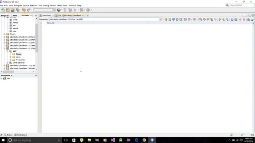This screenshot has height=143, width=255.
Task: Click the Find Next Occurrence icon
Action: click(208, 19)
